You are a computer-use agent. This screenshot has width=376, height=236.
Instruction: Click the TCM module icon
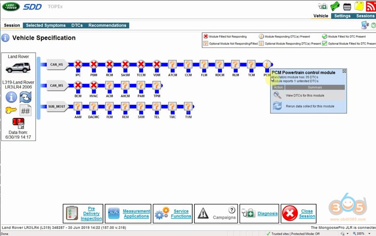[251, 64]
